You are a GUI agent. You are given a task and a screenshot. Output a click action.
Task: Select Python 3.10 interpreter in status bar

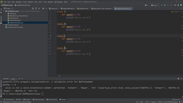(168, 102)
